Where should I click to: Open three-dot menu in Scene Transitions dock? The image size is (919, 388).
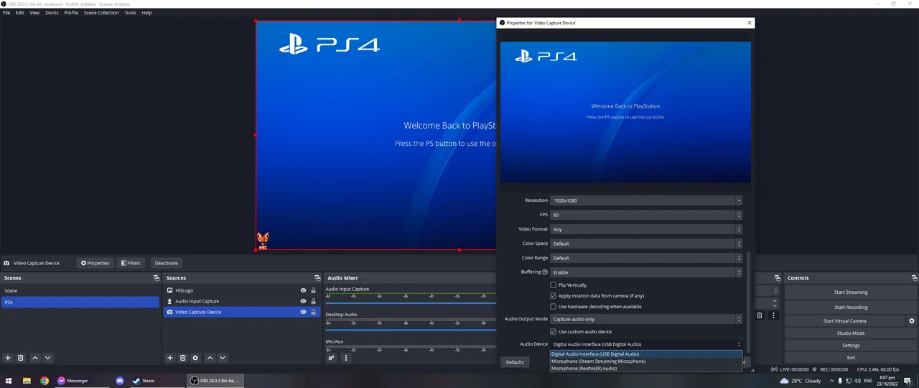[773, 315]
